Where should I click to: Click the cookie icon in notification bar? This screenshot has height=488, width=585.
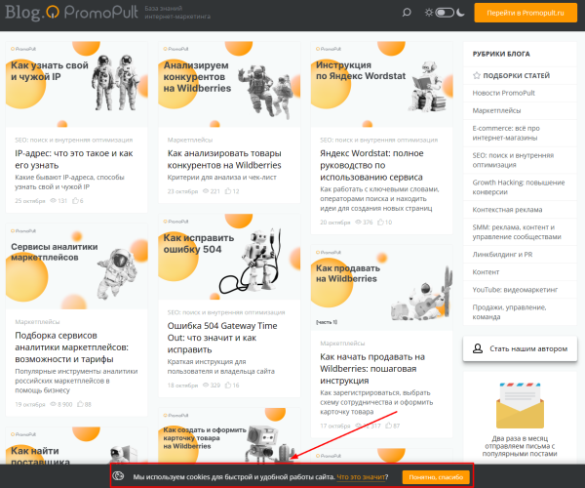coord(119,476)
